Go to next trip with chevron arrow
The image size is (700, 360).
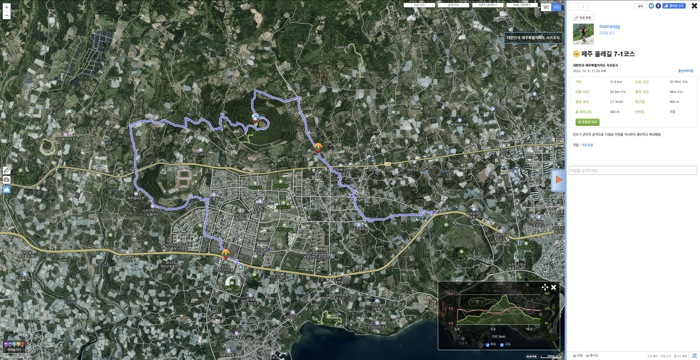[583, 7]
